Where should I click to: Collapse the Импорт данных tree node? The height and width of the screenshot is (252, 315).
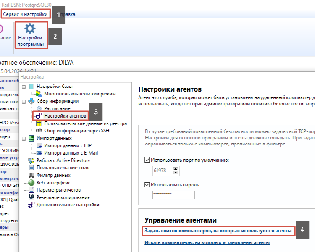[x=24, y=139]
